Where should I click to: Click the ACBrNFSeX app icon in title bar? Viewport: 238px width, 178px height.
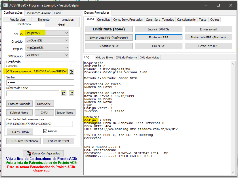[6, 5]
